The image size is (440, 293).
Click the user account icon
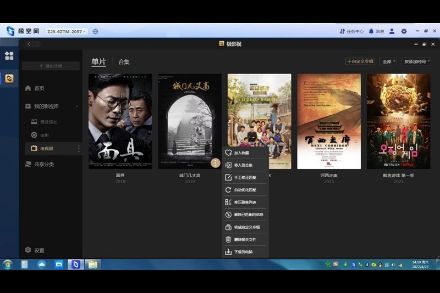point(392,31)
